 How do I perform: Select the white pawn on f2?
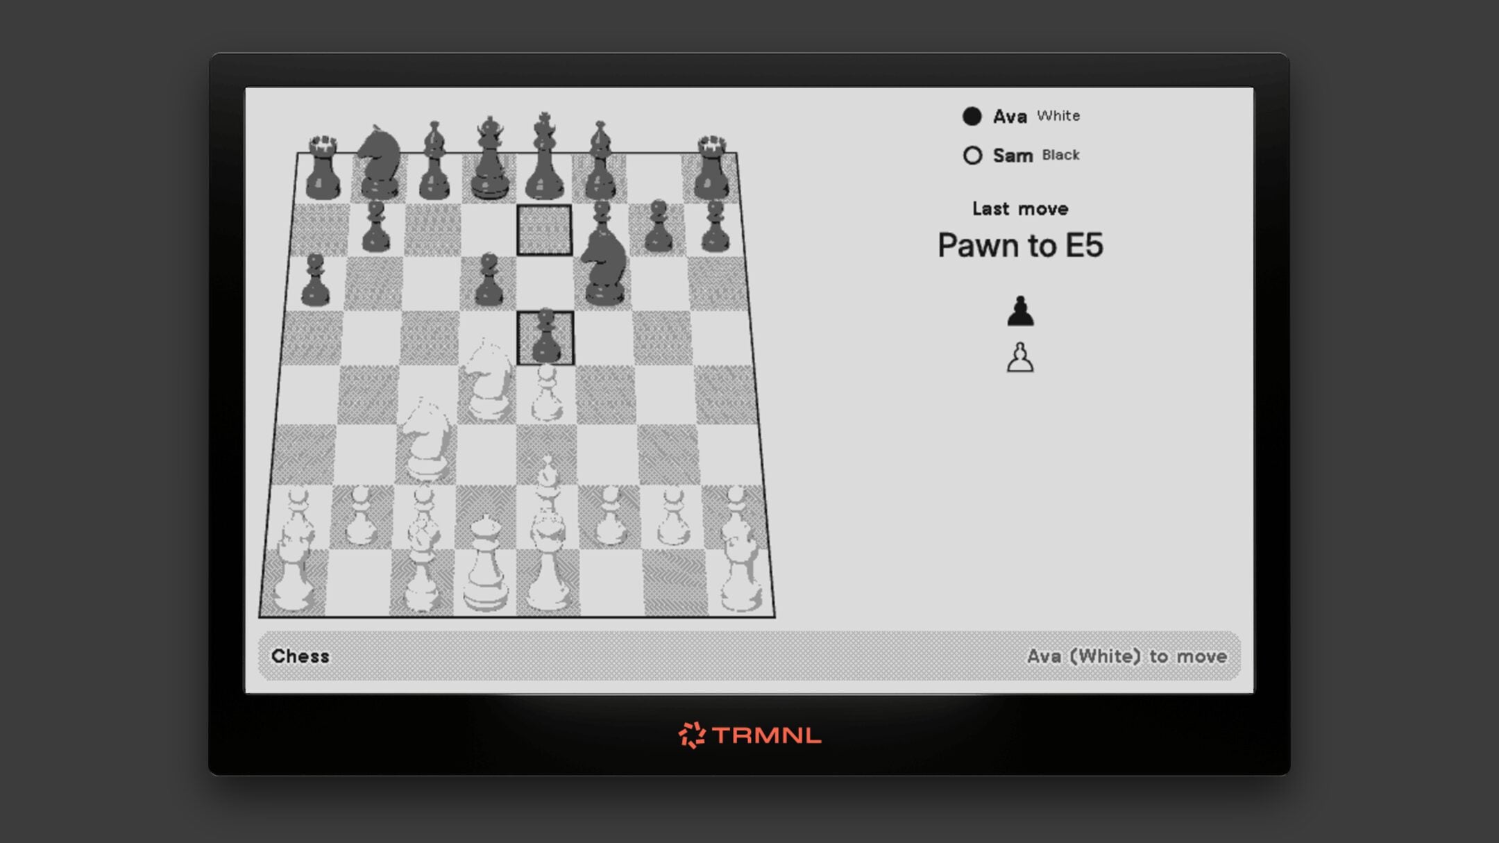click(610, 515)
